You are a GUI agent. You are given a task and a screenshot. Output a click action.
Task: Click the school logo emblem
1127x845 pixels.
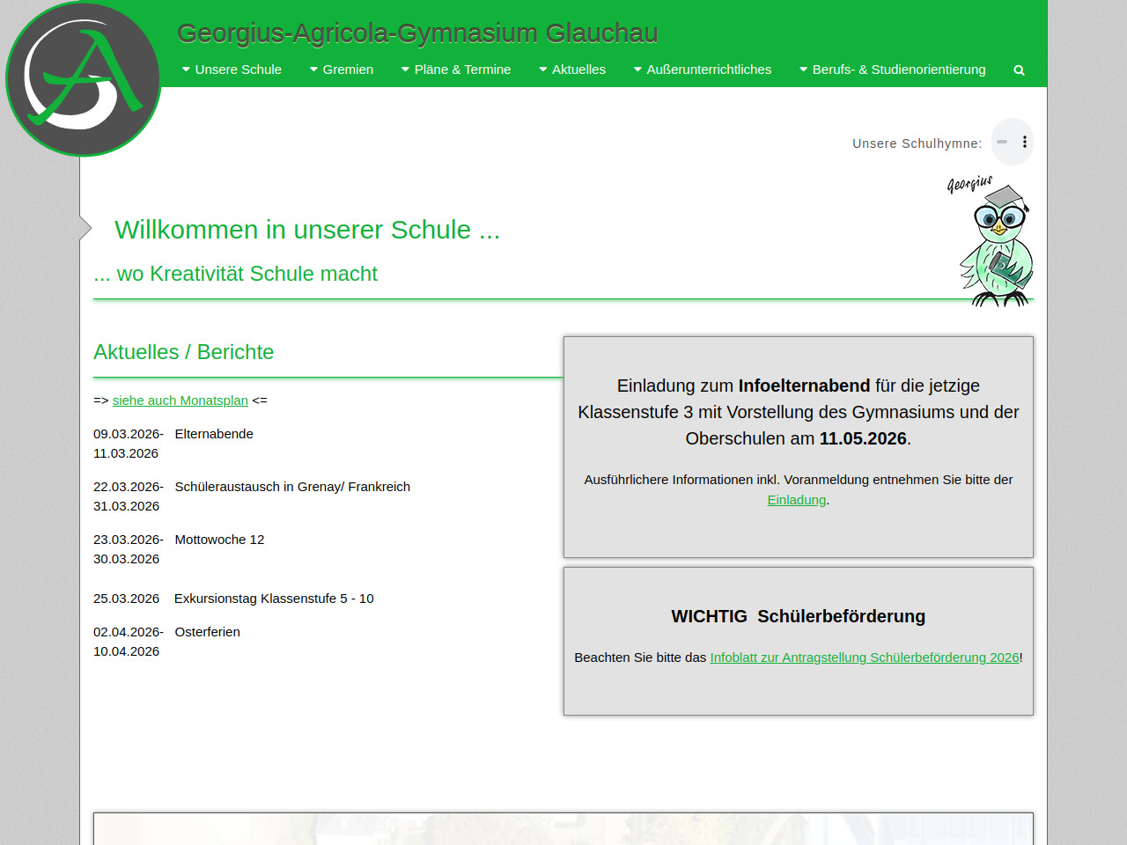[x=84, y=79]
